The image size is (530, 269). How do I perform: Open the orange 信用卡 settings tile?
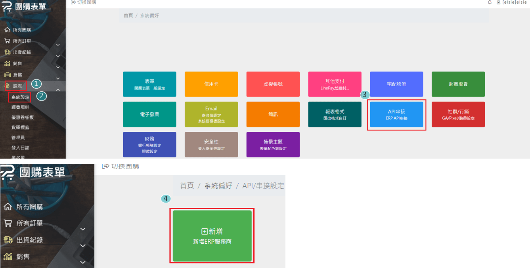pos(211,84)
